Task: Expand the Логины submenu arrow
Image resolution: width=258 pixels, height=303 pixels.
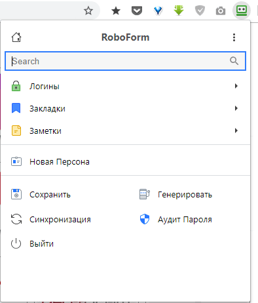Action: (236, 86)
